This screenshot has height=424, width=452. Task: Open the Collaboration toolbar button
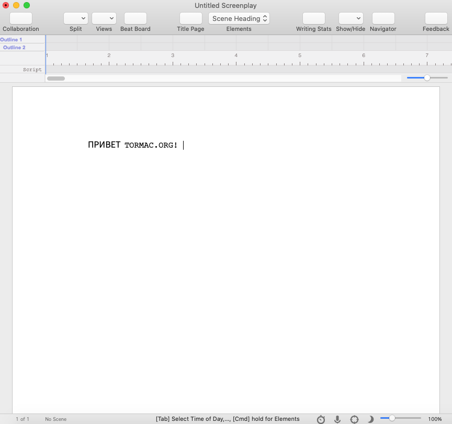(21, 19)
